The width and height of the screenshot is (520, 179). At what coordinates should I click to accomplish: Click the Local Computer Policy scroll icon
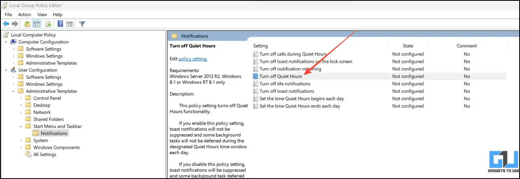point(6,35)
